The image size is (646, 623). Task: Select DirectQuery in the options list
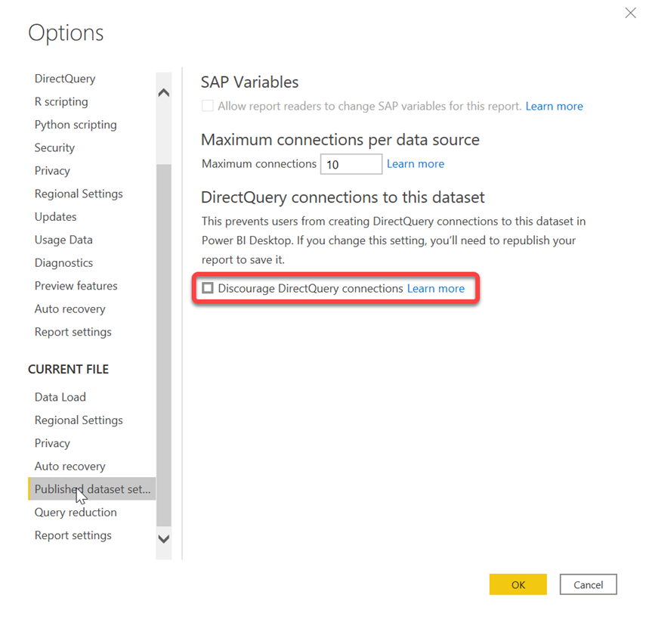pos(65,79)
